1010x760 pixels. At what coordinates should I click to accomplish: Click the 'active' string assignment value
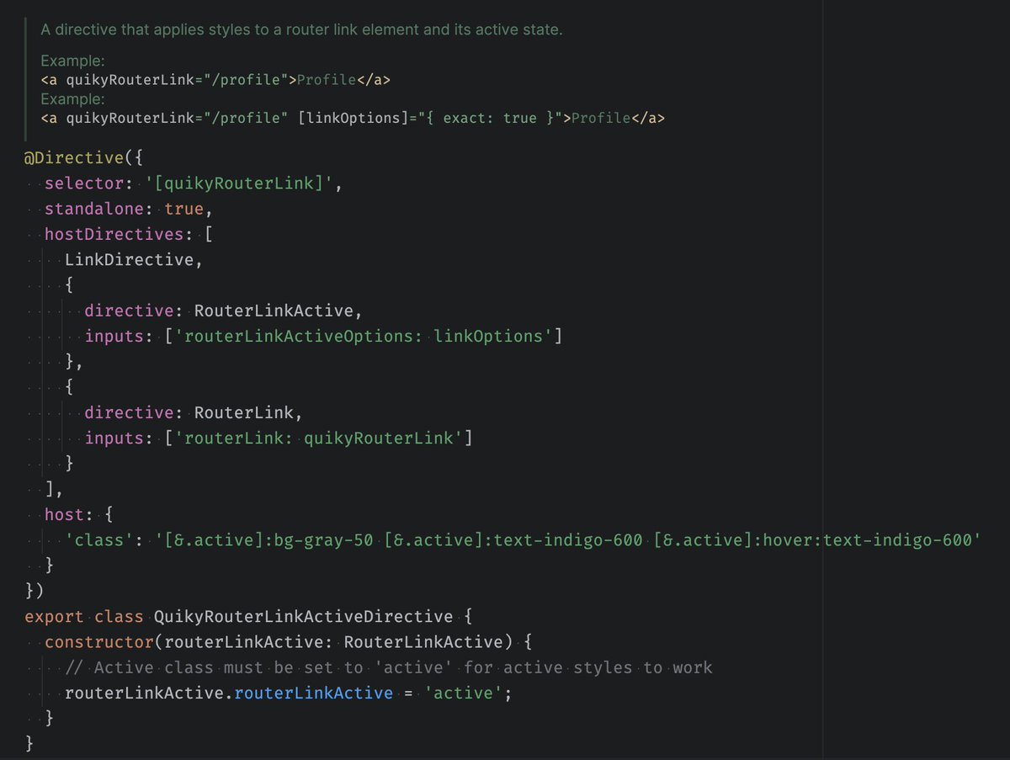tap(463, 693)
